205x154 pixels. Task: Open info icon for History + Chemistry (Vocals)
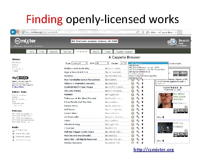[133, 83]
